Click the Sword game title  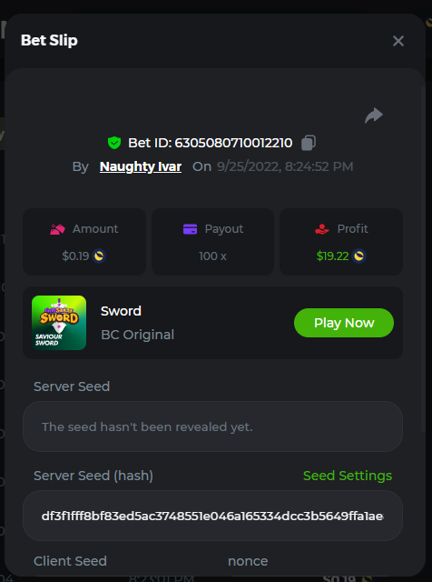(x=121, y=311)
